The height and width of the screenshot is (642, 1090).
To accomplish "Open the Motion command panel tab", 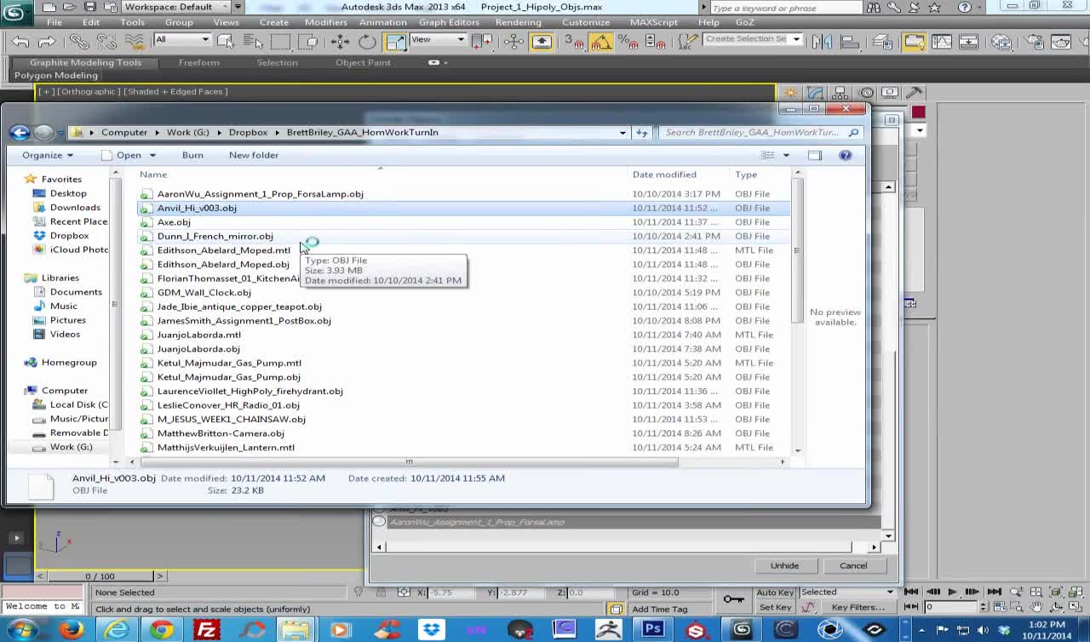I will coord(866,93).
